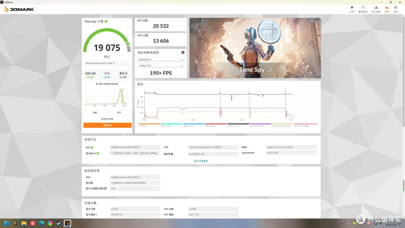This screenshot has height=228, width=405.
Task: Click the Save button under the score chart
Action: click(x=119, y=112)
